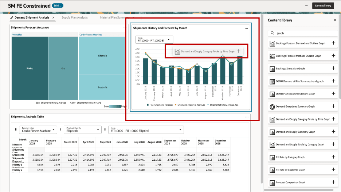The image size is (341, 192).
Task: Click the Content library button
Action: (x=323, y=6)
